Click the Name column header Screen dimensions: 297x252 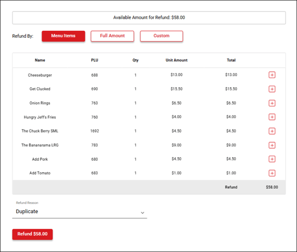click(40, 60)
